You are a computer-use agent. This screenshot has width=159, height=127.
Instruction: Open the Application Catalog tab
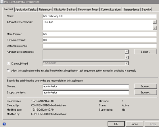[26, 10]
